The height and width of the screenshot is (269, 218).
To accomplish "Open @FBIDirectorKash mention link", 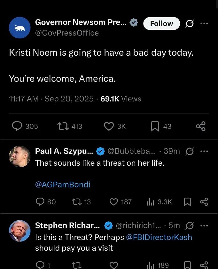I will coord(159,237).
